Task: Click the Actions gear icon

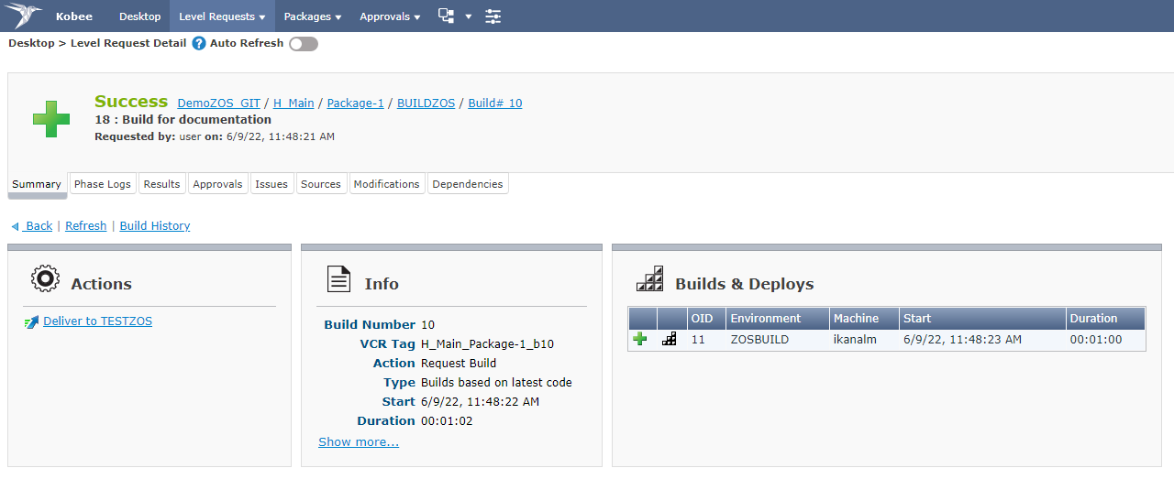Action: [x=45, y=279]
